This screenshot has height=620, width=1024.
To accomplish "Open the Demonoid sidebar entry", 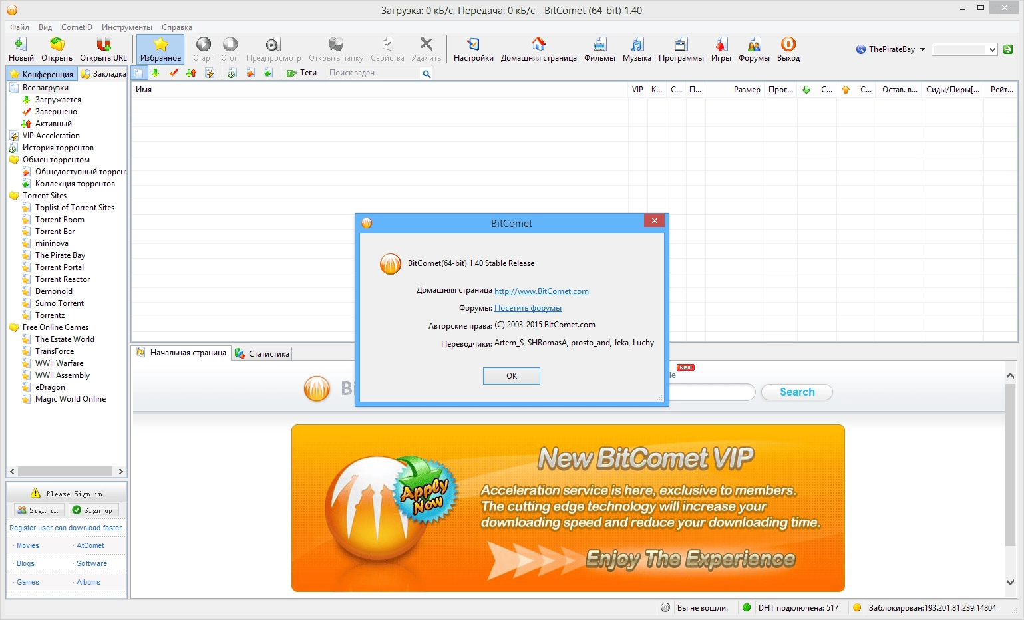I will [54, 291].
